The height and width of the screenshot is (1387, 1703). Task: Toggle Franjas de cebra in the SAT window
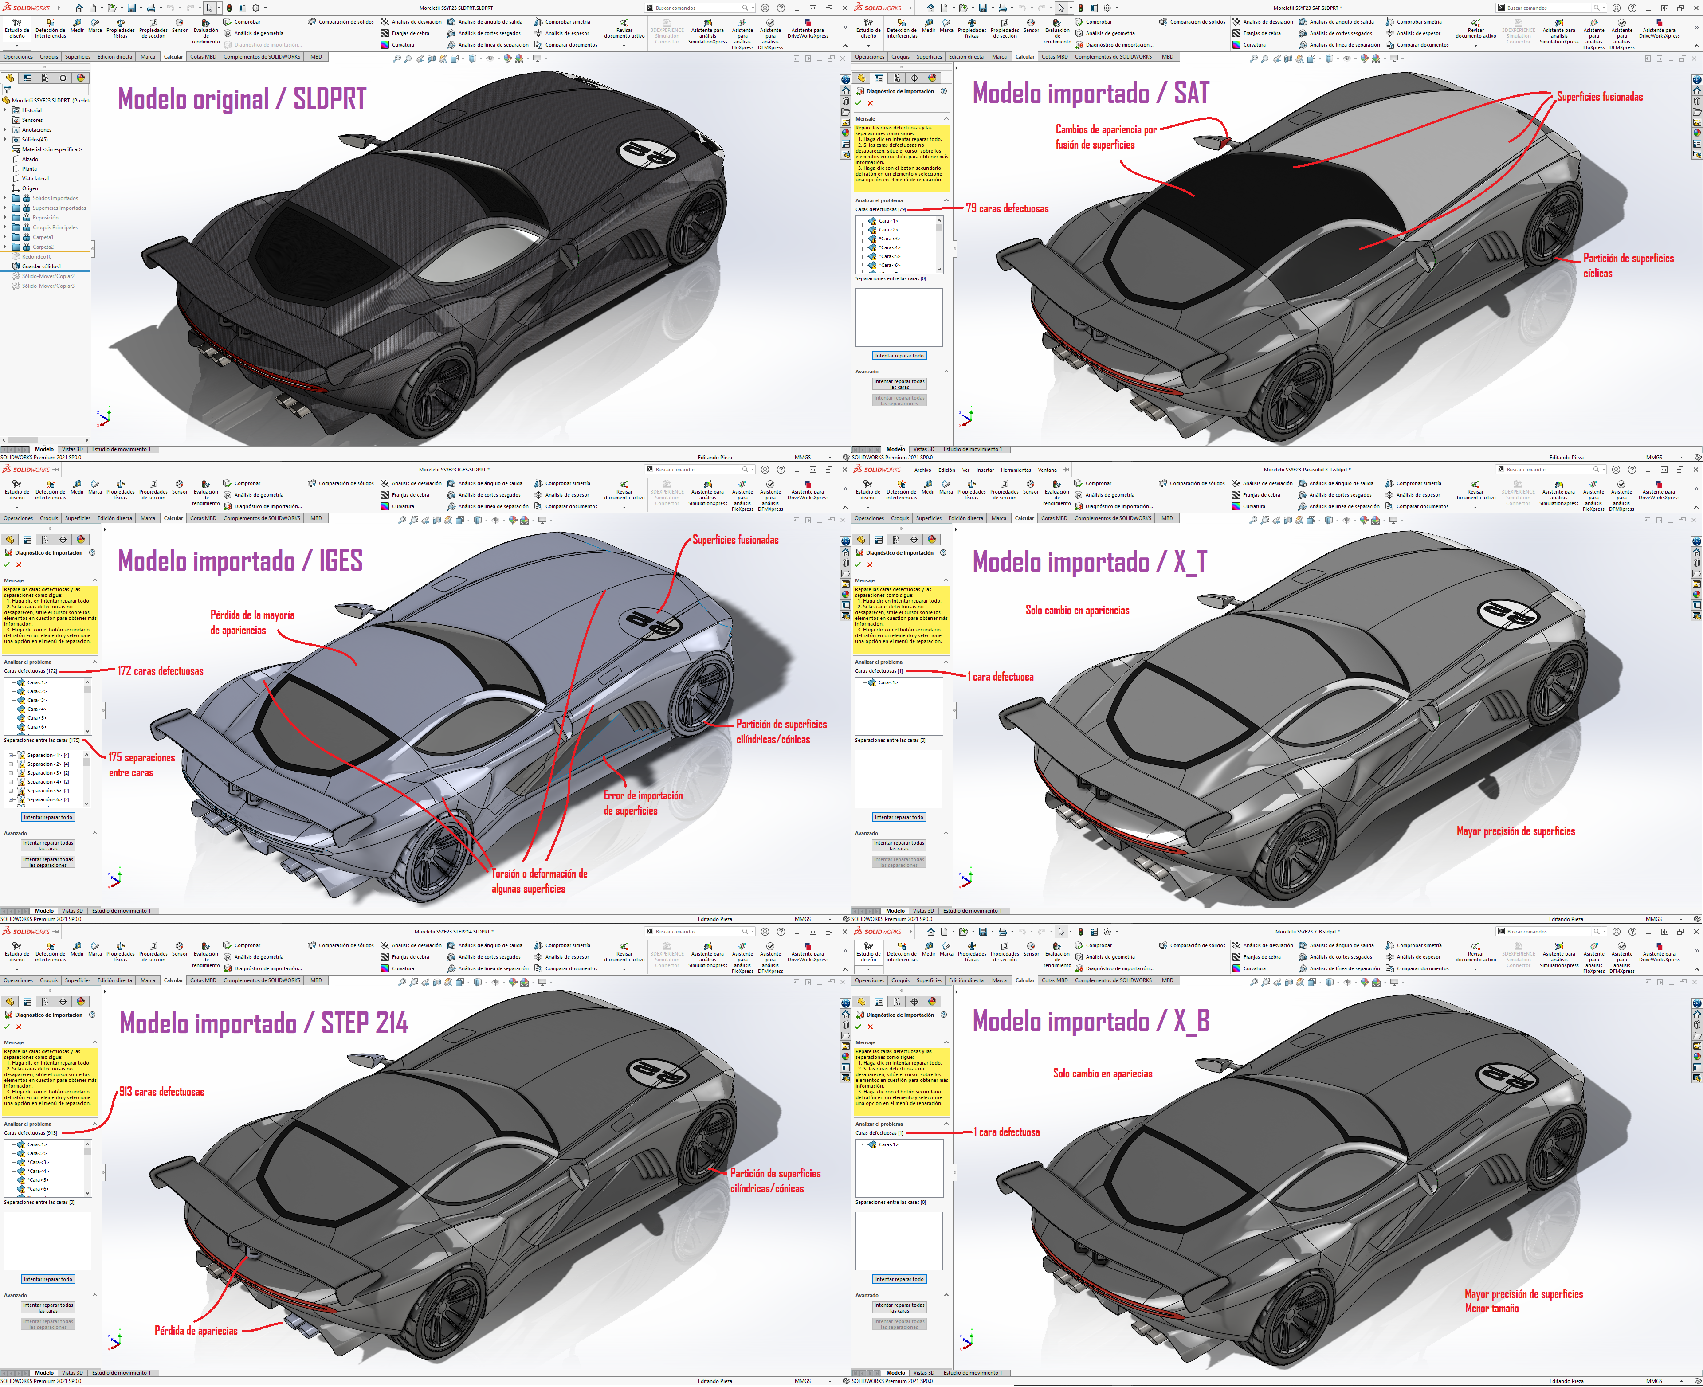click(x=1256, y=34)
